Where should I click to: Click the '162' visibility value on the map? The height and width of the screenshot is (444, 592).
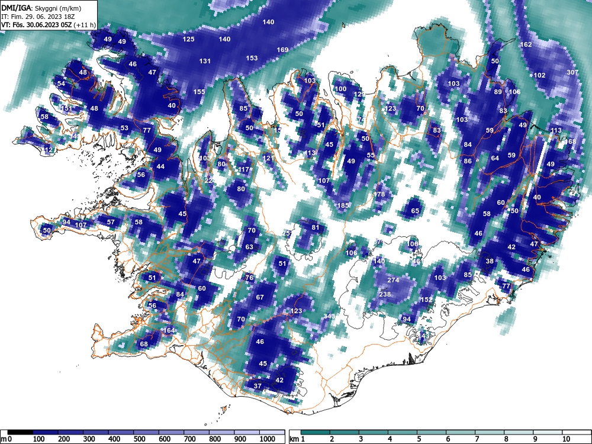(x=526, y=44)
